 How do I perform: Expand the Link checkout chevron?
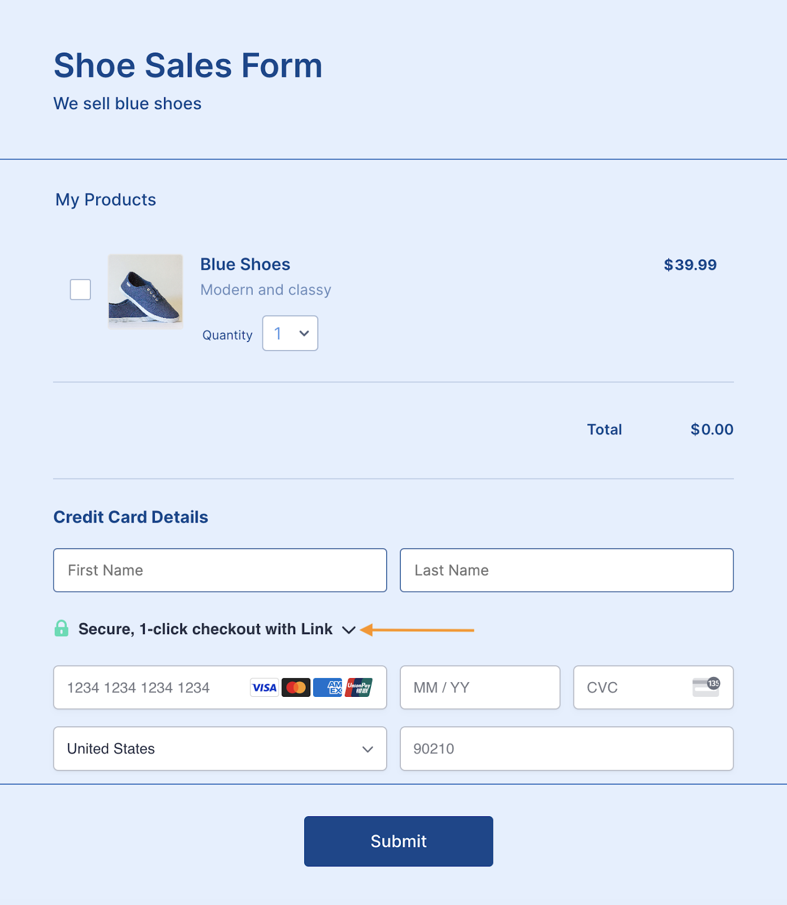pyautogui.click(x=349, y=630)
